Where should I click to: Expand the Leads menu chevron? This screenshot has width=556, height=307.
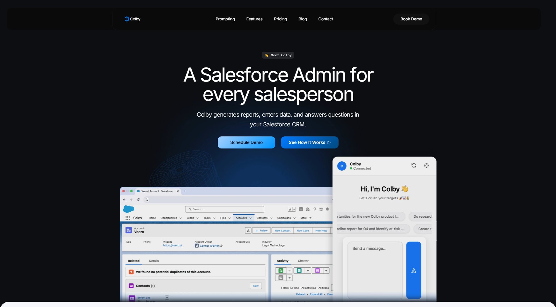[x=198, y=218]
